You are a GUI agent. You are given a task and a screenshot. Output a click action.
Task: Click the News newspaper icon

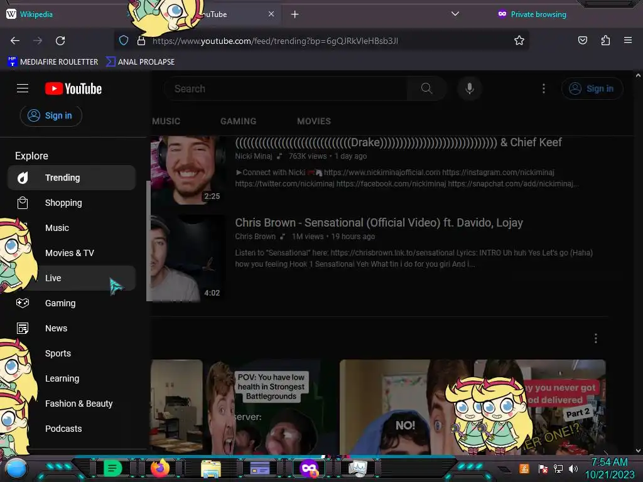coord(23,328)
